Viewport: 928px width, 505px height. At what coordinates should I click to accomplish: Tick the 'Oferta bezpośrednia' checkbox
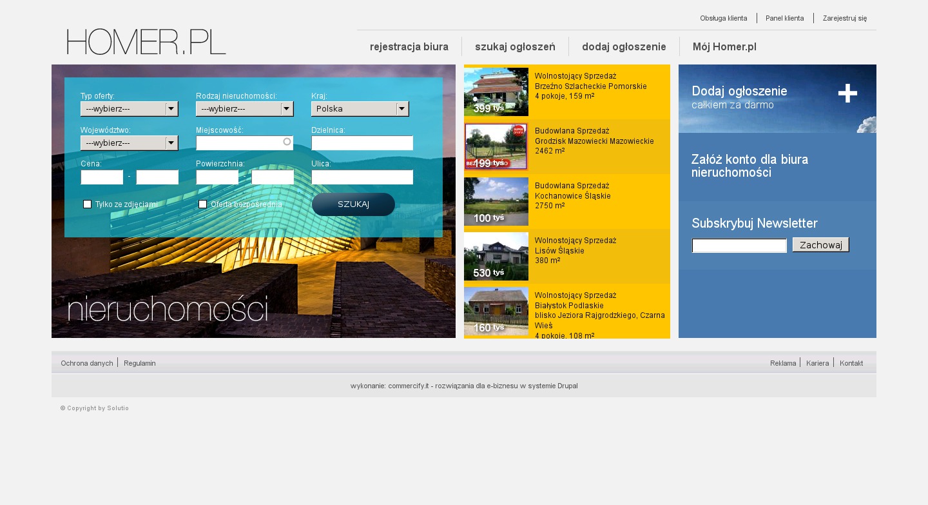click(202, 204)
